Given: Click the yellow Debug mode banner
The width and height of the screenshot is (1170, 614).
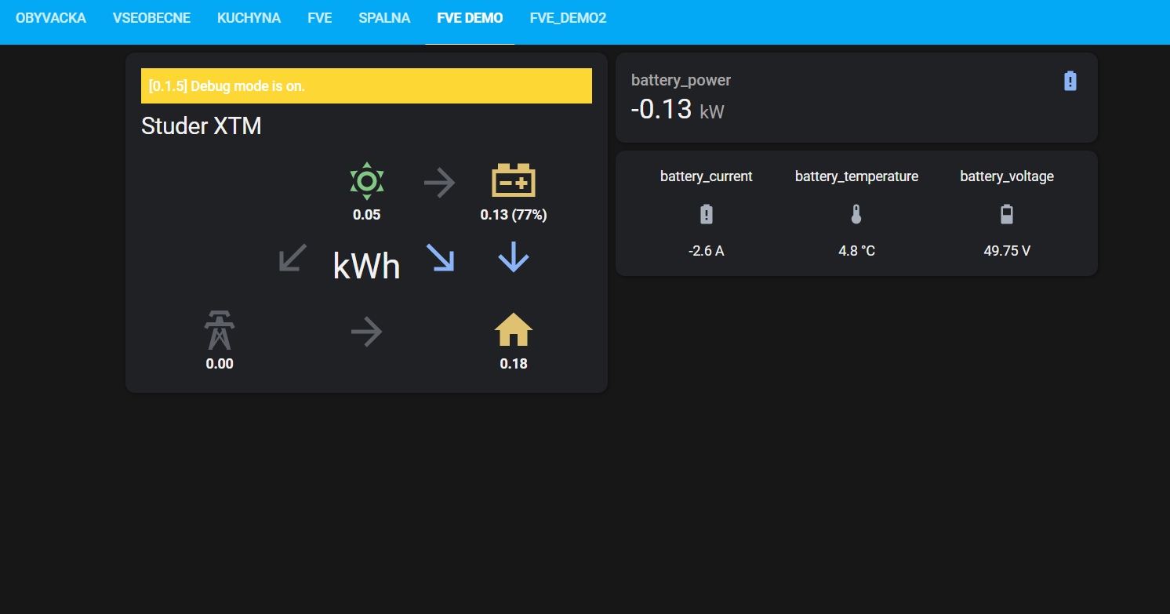Looking at the screenshot, I should pos(366,86).
